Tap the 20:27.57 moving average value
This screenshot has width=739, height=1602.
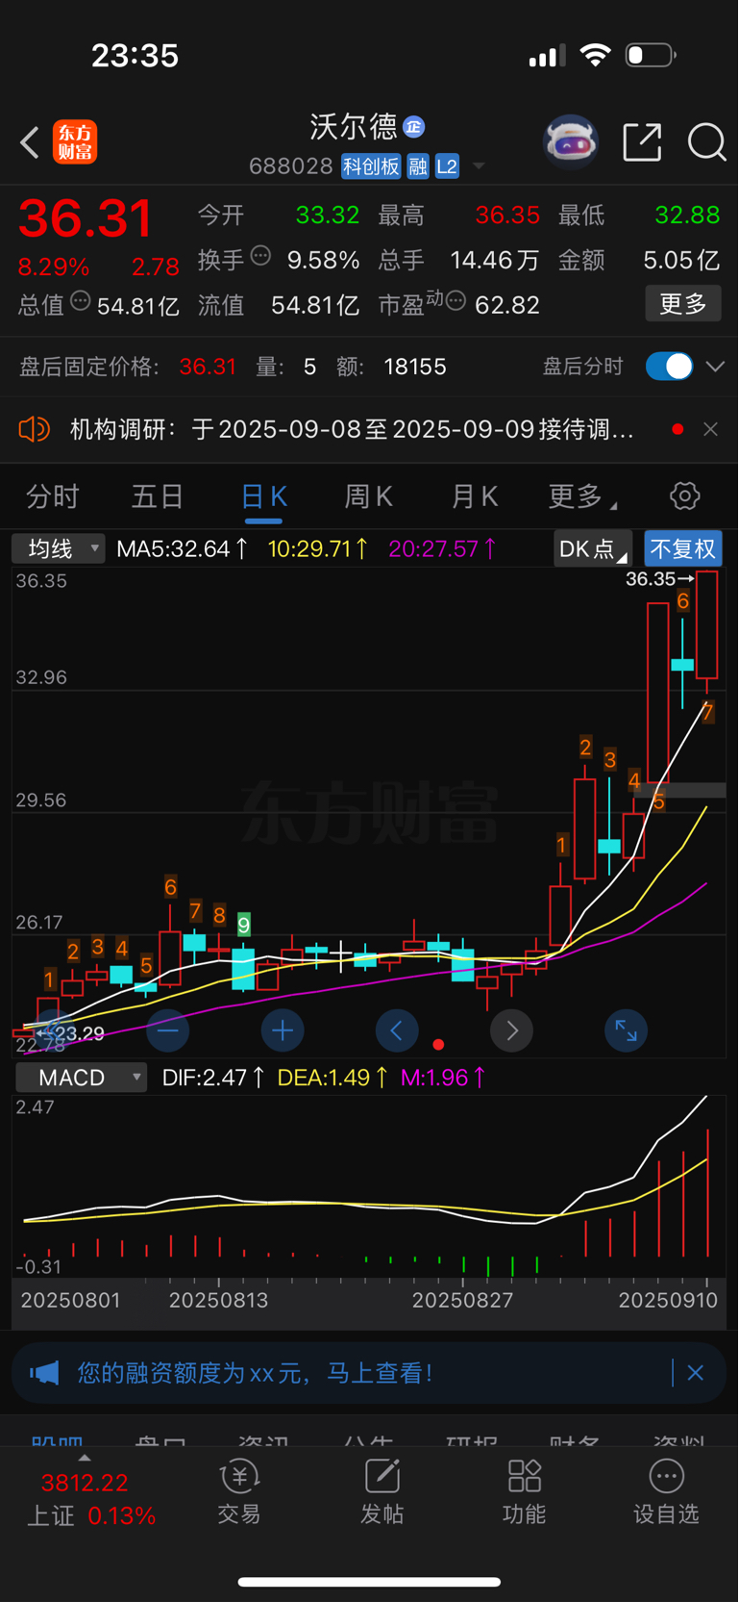pyautogui.click(x=443, y=548)
